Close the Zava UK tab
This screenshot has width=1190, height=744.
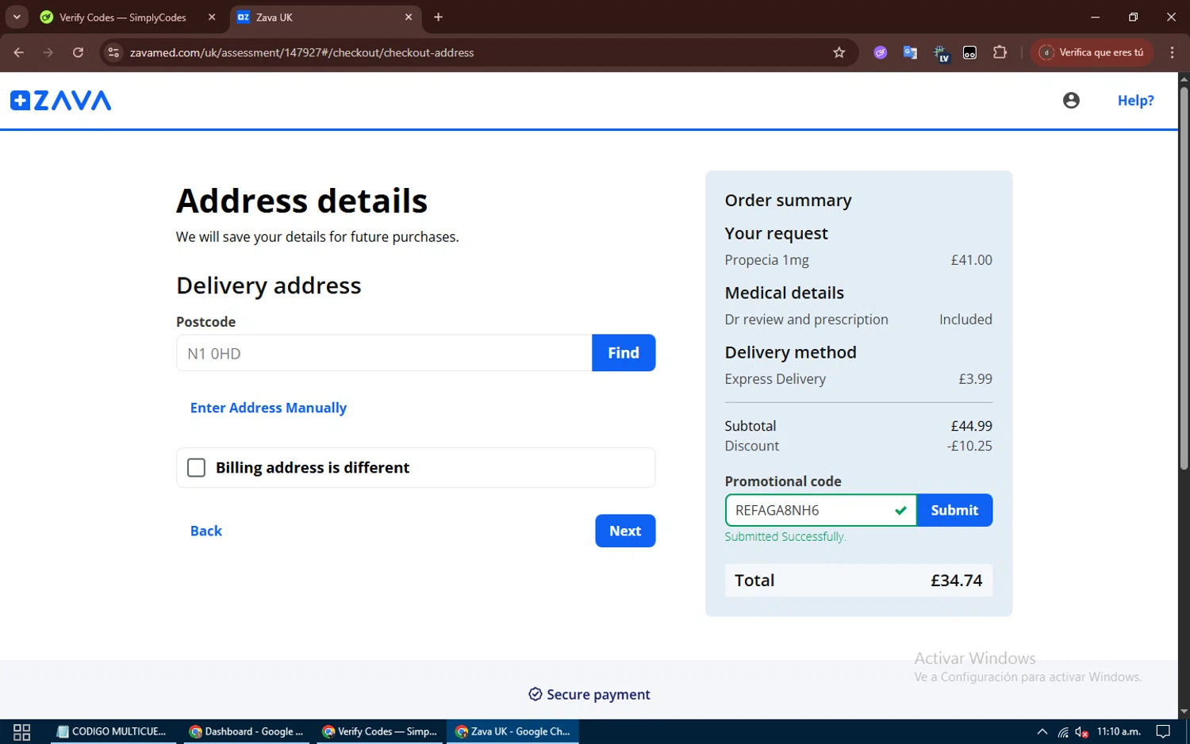coord(409,17)
